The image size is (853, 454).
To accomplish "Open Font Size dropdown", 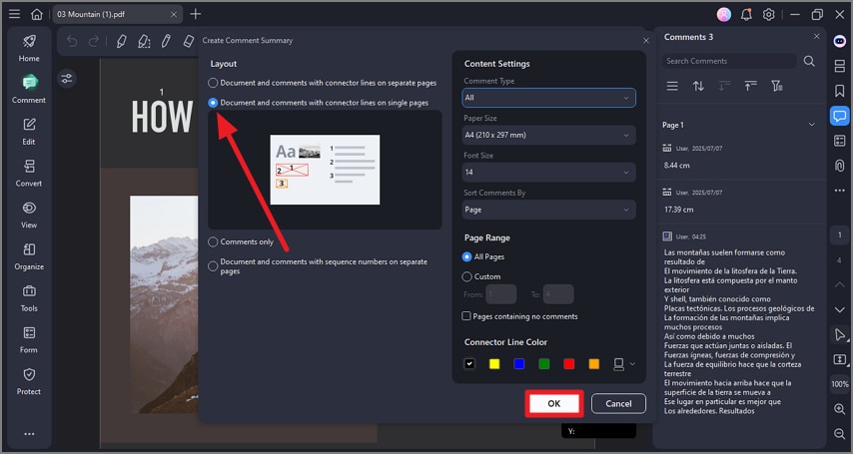I will tap(548, 173).
